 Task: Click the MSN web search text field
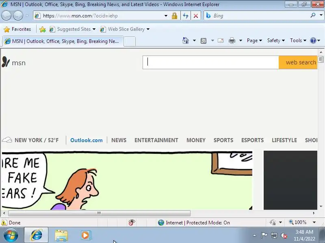[210, 62]
